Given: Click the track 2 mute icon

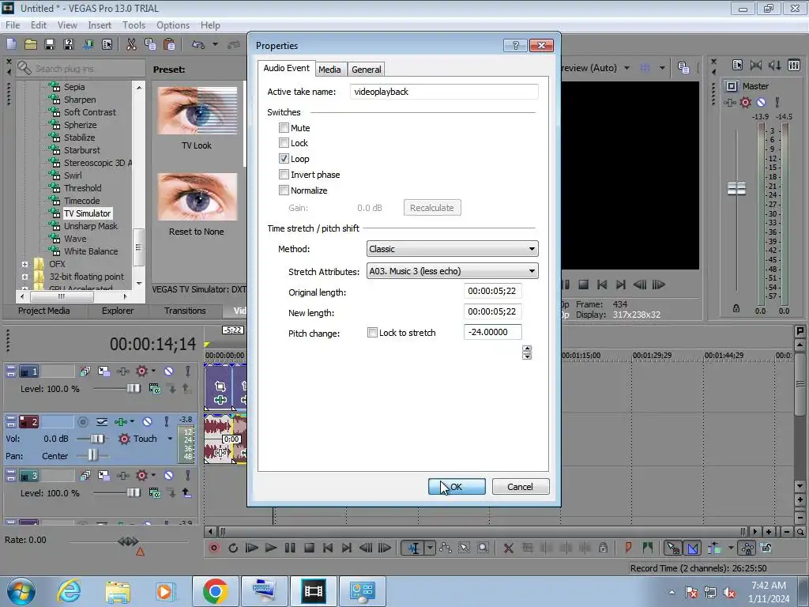Looking at the screenshot, I should coord(147,422).
